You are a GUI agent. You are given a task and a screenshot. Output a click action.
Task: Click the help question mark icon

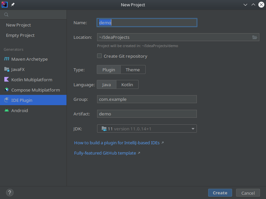[9, 193]
